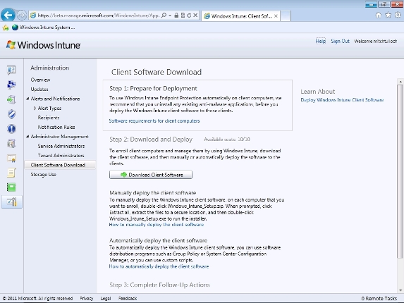The height and width of the screenshot is (303, 404).
Task: Click the favorites bar add star icon
Action: click(6, 27)
